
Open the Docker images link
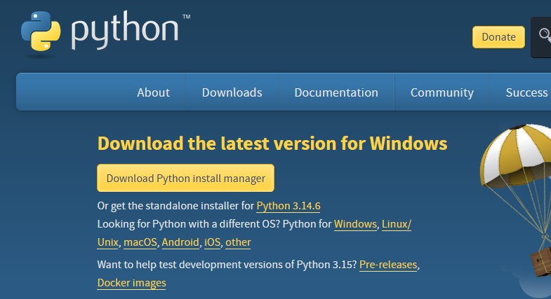tap(131, 283)
